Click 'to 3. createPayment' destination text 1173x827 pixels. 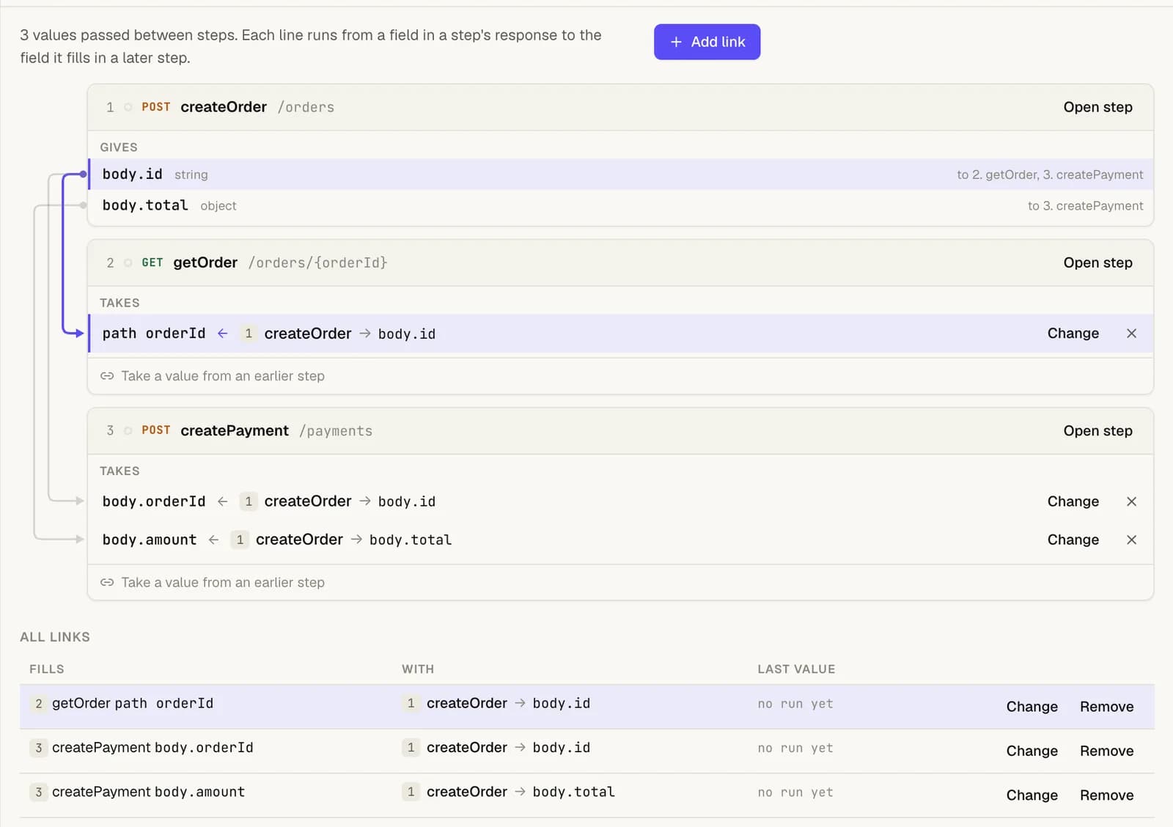(x=1085, y=206)
